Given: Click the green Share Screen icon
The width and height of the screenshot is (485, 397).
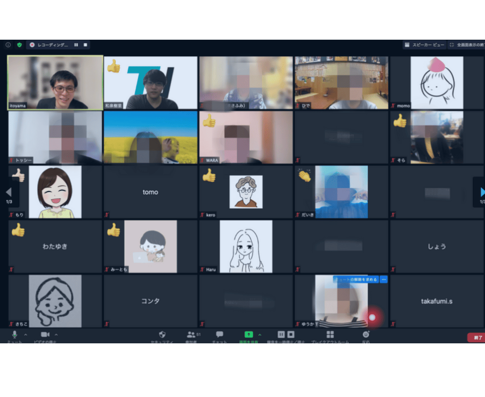Looking at the screenshot, I should click(x=249, y=335).
